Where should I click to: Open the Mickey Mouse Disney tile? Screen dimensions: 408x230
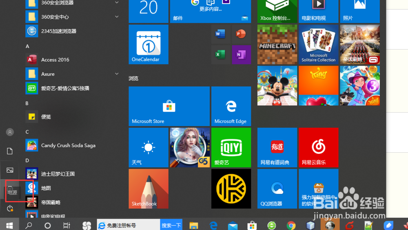277,85
